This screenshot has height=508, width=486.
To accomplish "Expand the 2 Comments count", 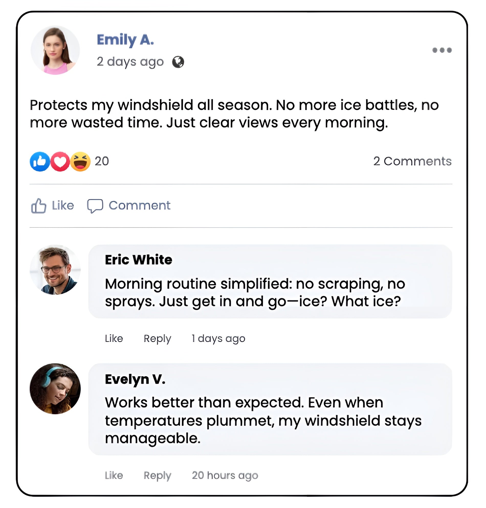I will point(412,161).
